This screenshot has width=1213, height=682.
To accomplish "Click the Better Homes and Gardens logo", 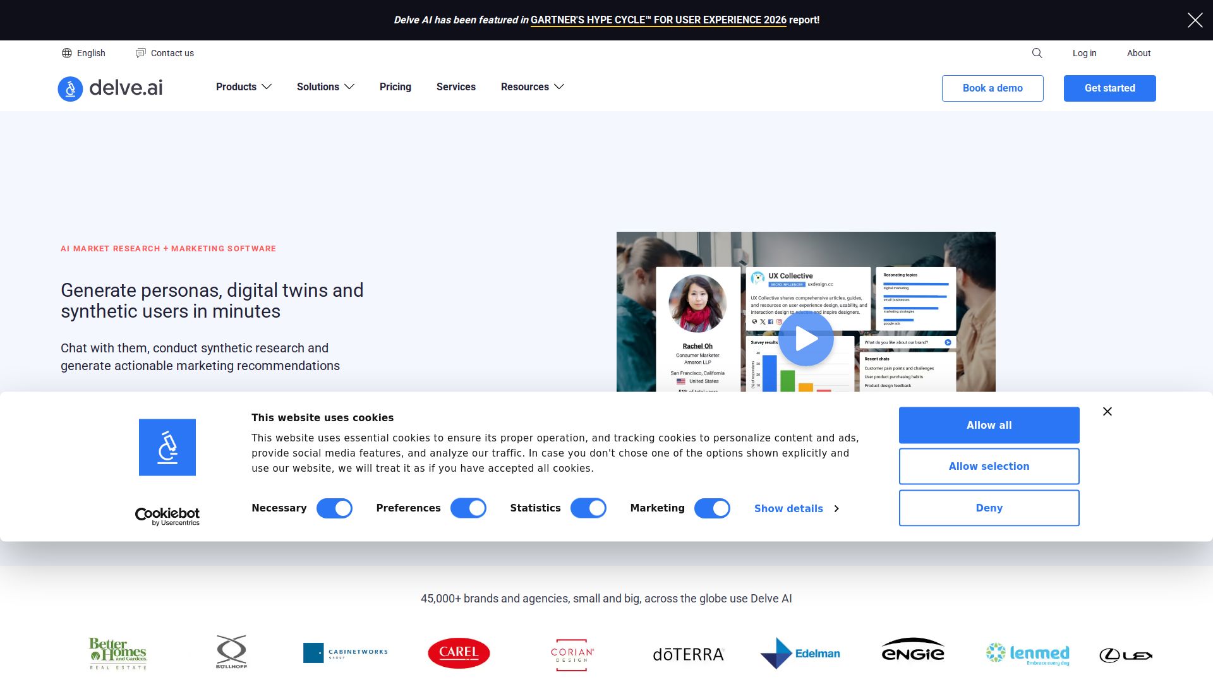I will click(118, 654).
